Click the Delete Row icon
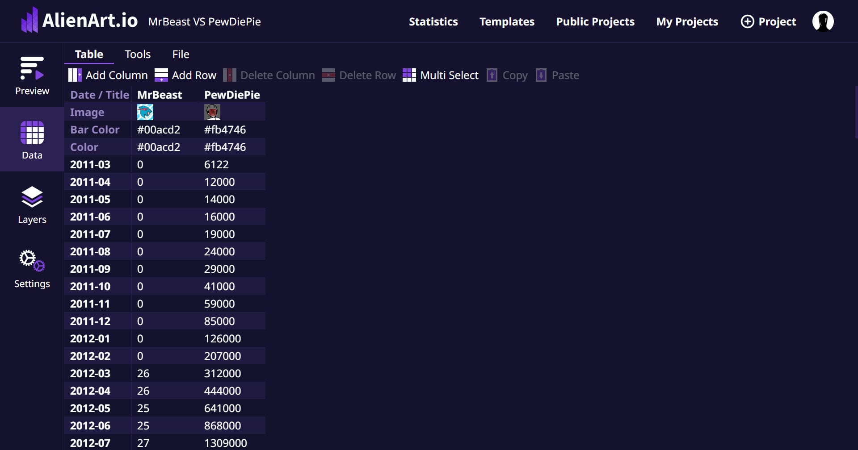This screenshot has height=450, width=858. [328, 75]
